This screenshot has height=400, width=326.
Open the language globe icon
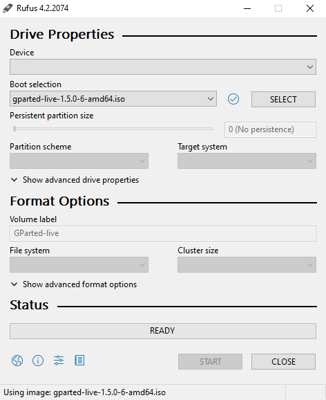coord(17,361)
